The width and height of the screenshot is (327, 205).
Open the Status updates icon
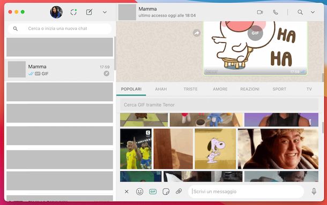point(73,12)
